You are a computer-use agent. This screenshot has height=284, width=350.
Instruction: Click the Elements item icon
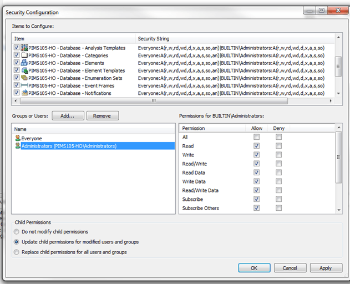coord(24,63)
